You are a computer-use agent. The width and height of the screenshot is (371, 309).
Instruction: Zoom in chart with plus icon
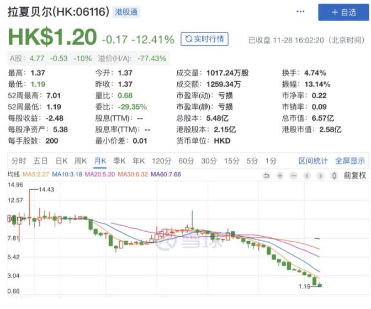click(x=280, y=175)
